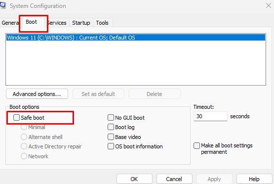Switch to the General tab
Screen dimensions: 274x184
point(10,23)
